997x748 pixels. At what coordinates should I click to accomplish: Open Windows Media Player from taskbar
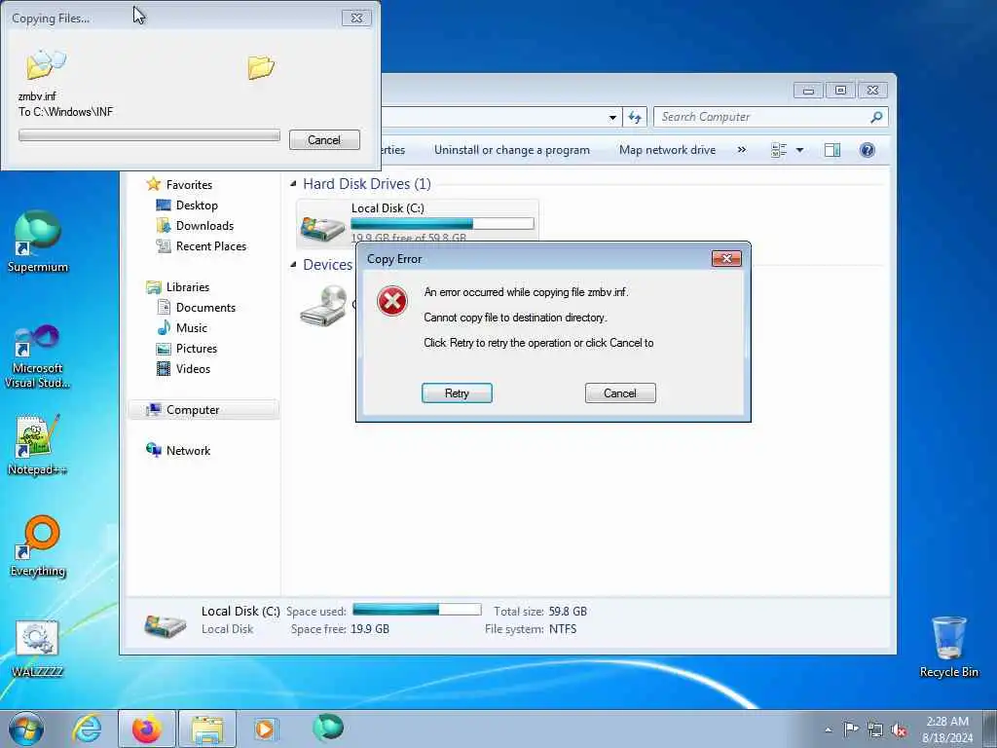coord(265,729)
